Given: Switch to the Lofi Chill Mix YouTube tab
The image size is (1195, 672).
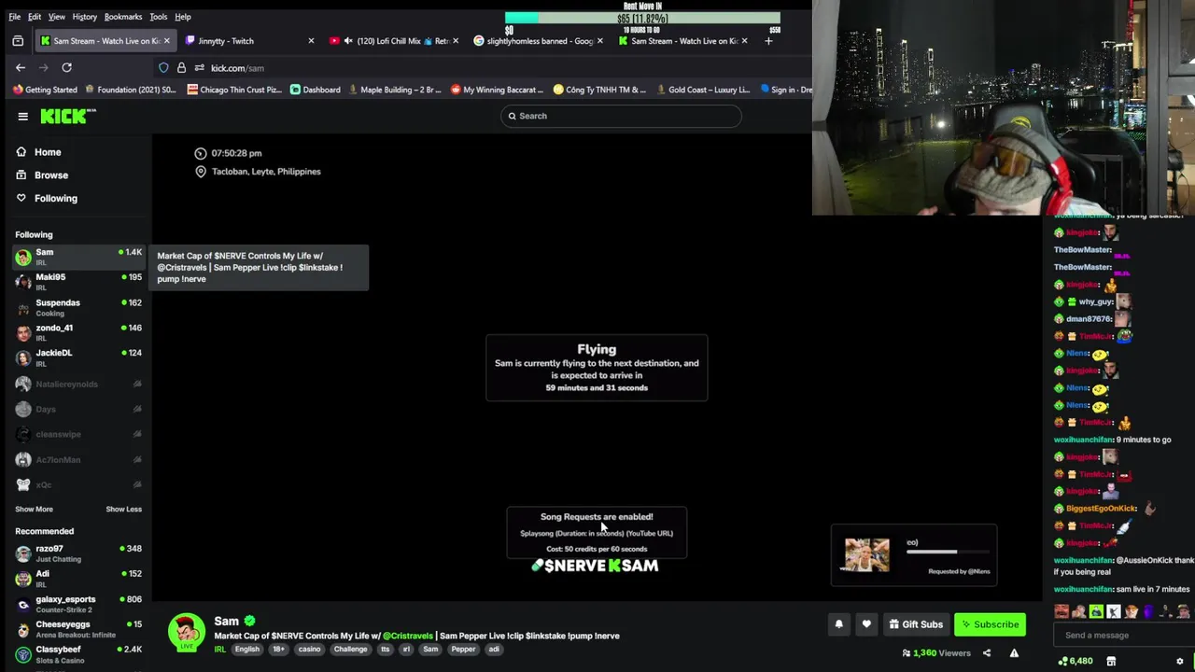Looking at the screenshot, I should pyautogui.click(x=392, y=41).
